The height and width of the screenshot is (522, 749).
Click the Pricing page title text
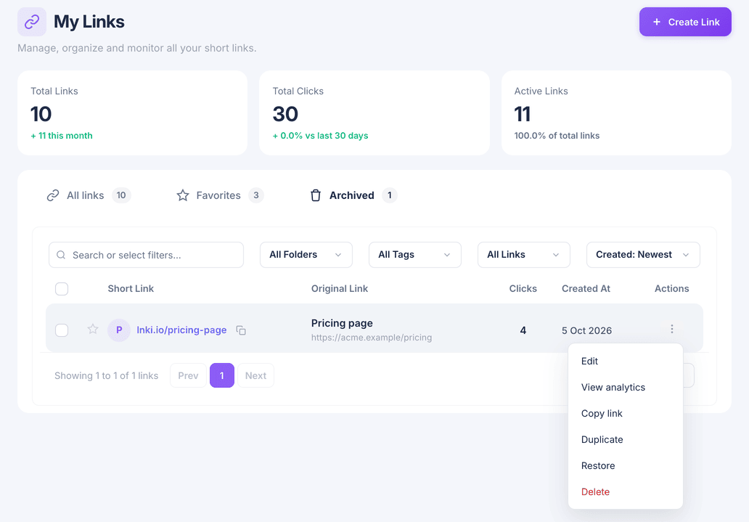coord(342,323)
